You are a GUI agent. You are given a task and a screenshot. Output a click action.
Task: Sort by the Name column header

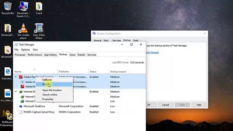click(36, 71)
